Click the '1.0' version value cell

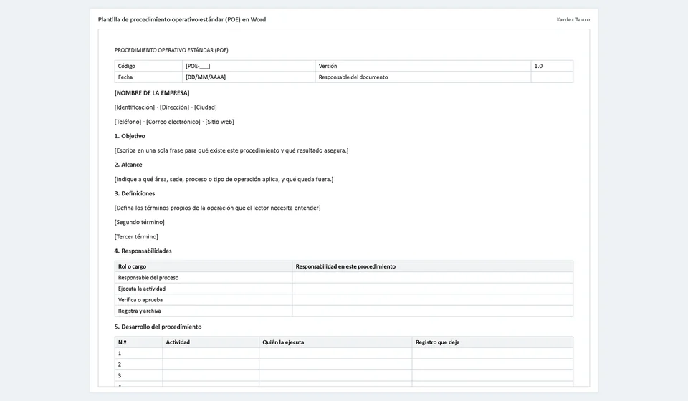click(552, 66)
